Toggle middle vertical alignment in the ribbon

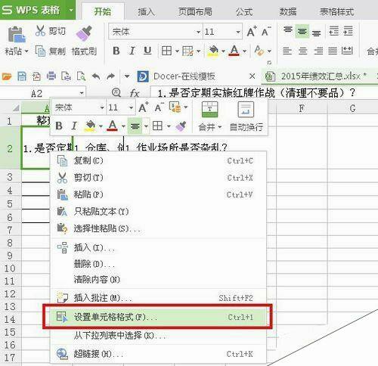302,31
